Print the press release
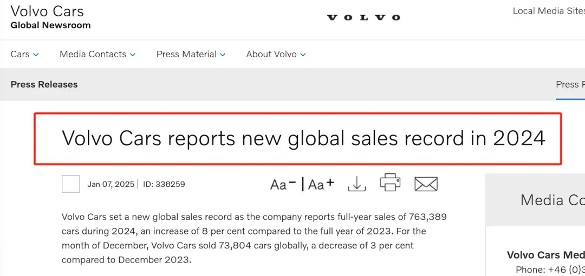585x276 pixels. (390, 182)
